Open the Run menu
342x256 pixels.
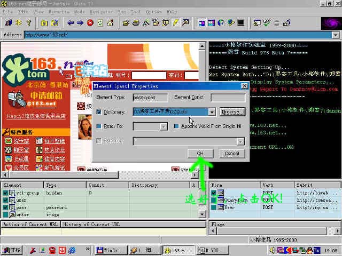[x=122, y=12]
